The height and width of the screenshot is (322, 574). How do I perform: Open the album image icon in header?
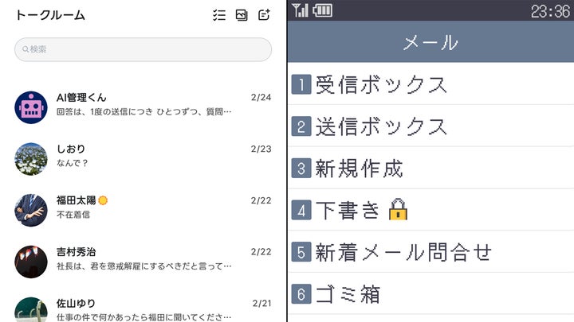[242, 15]
